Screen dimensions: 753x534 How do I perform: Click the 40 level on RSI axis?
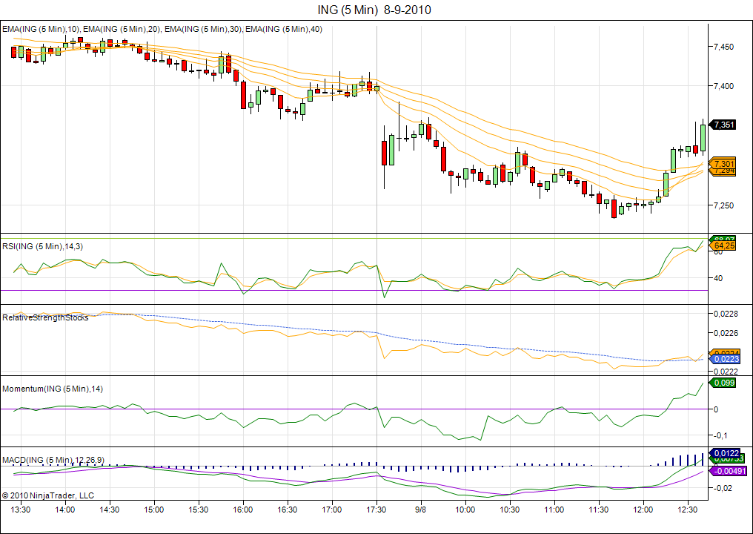[718, 278]
